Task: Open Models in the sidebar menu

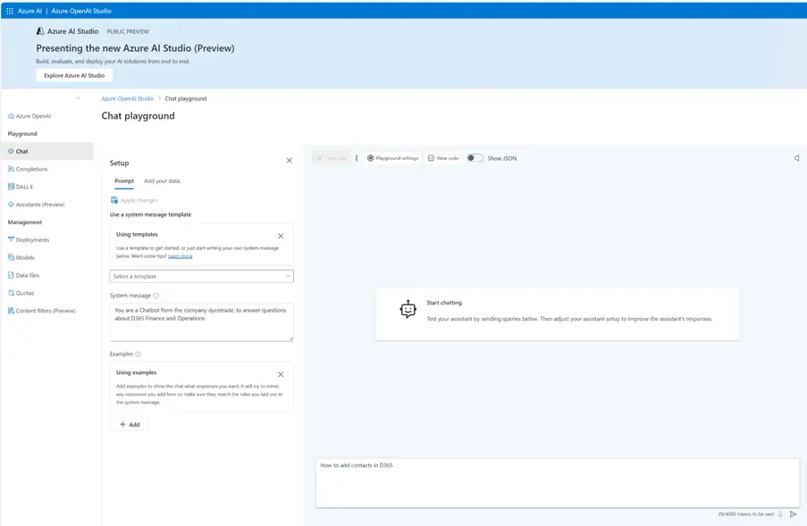Action: [x=25, y=257]
